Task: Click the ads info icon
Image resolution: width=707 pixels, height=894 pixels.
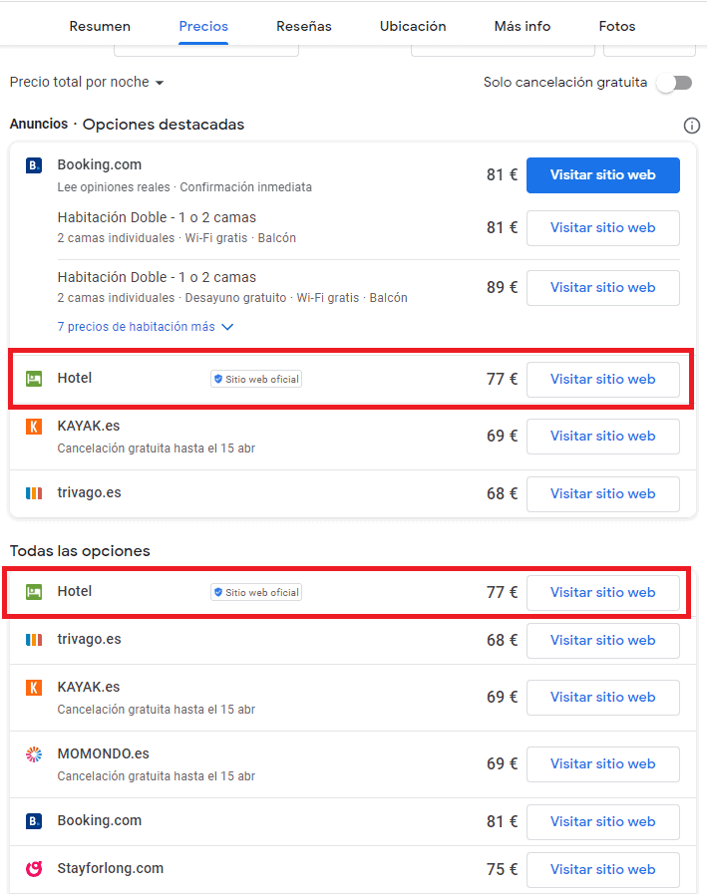Action: coord(692,126)
